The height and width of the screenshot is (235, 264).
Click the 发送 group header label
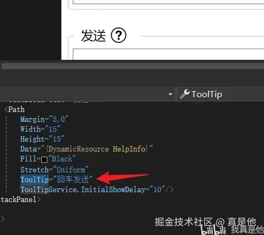click(94, 36)
